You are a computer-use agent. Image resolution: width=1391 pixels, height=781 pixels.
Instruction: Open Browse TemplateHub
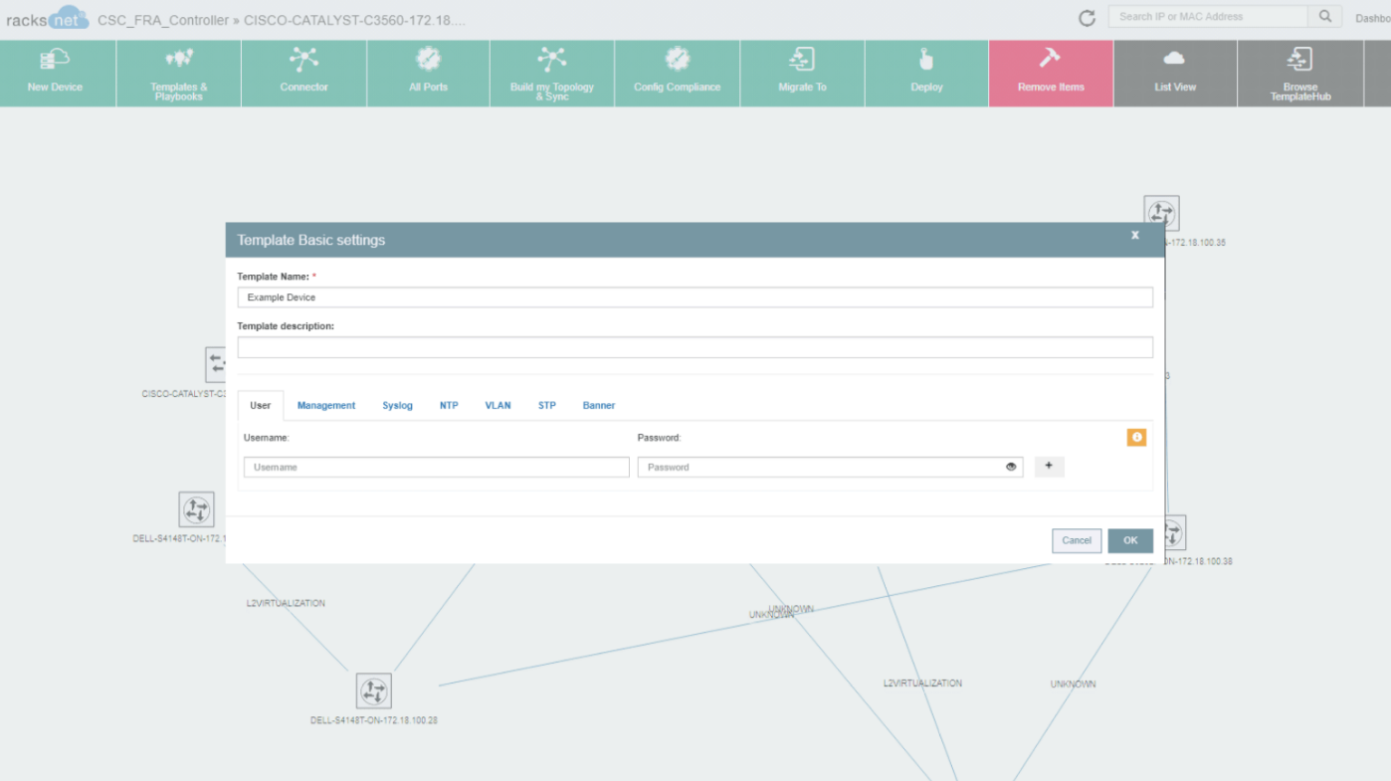(x=1299, y=73)
